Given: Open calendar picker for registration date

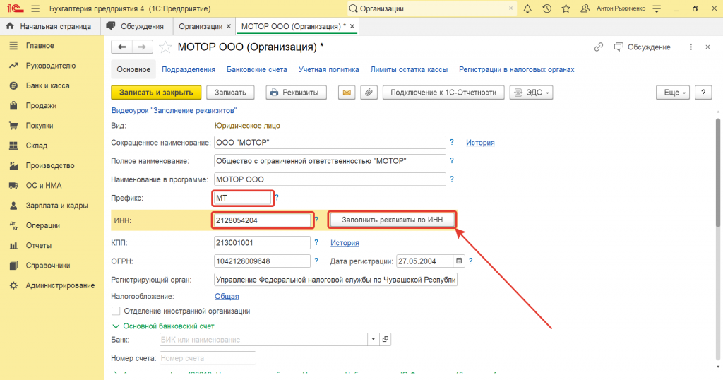Looking at the screenshot, I should pos(459,260).
